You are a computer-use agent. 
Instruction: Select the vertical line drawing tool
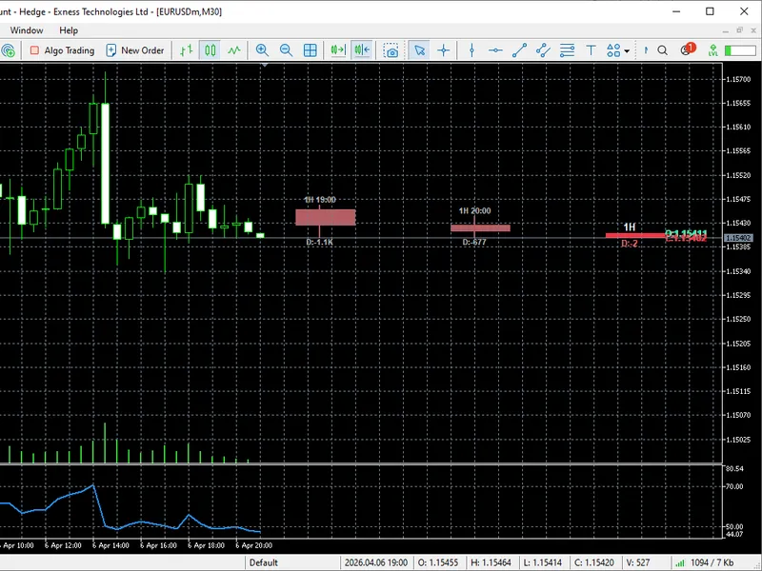[x=471, y=50]
